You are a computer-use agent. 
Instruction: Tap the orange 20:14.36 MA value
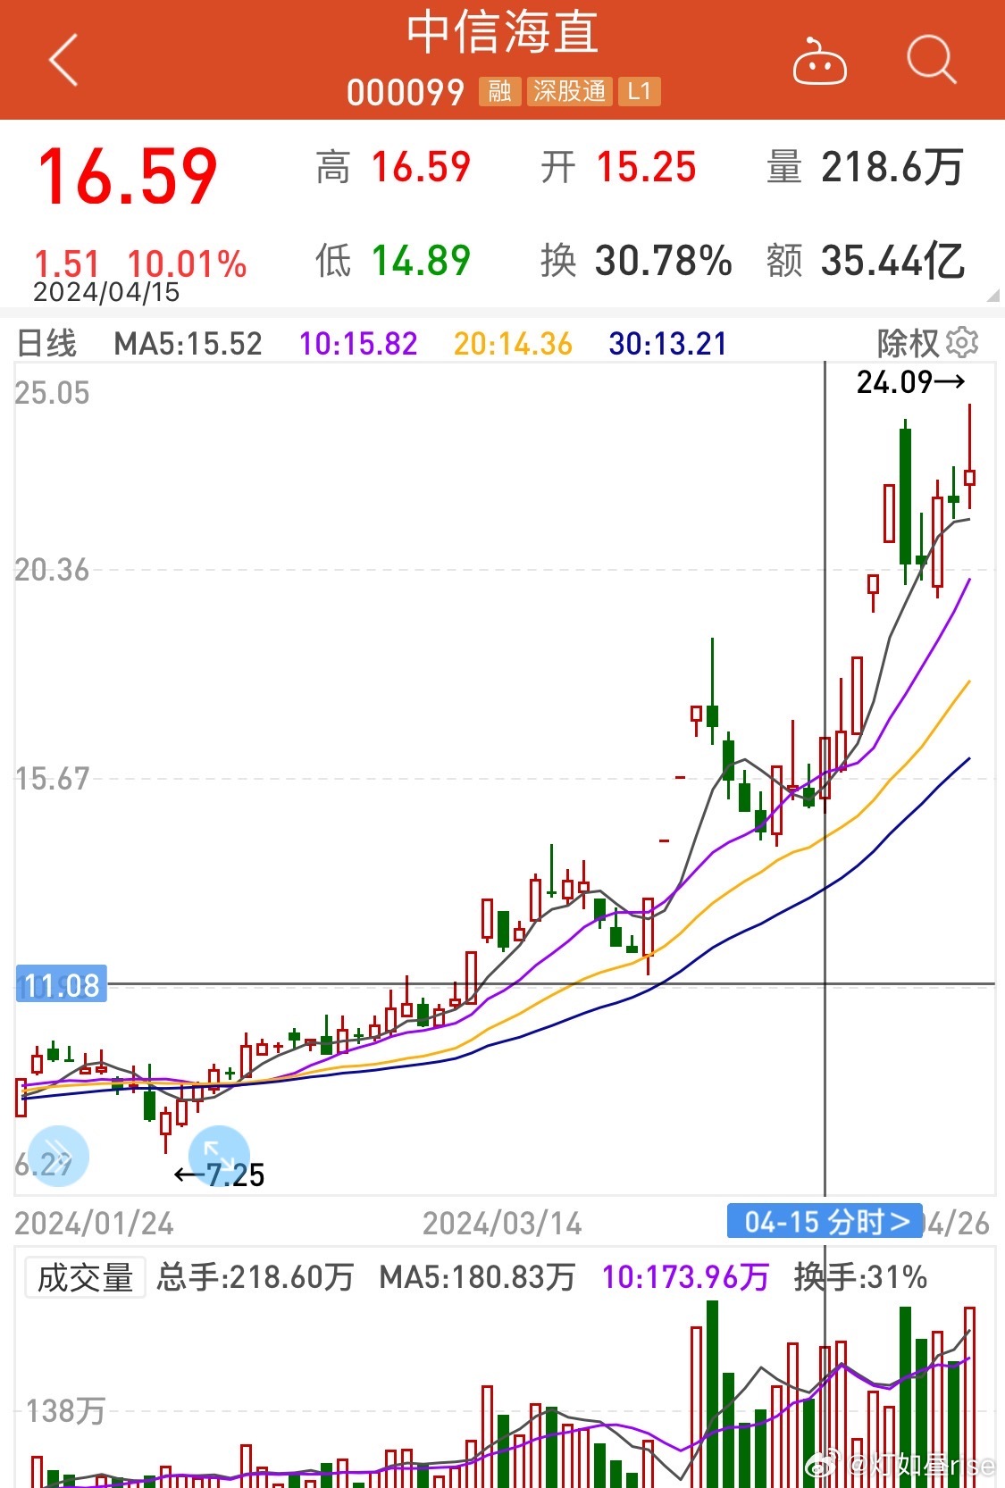point(513,344)
